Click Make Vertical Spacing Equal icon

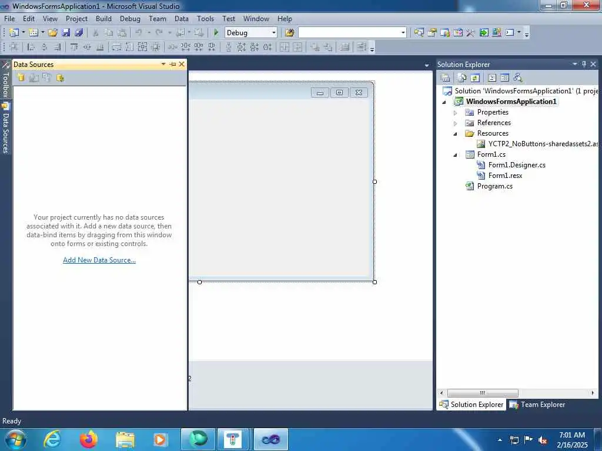pos(229,47)
